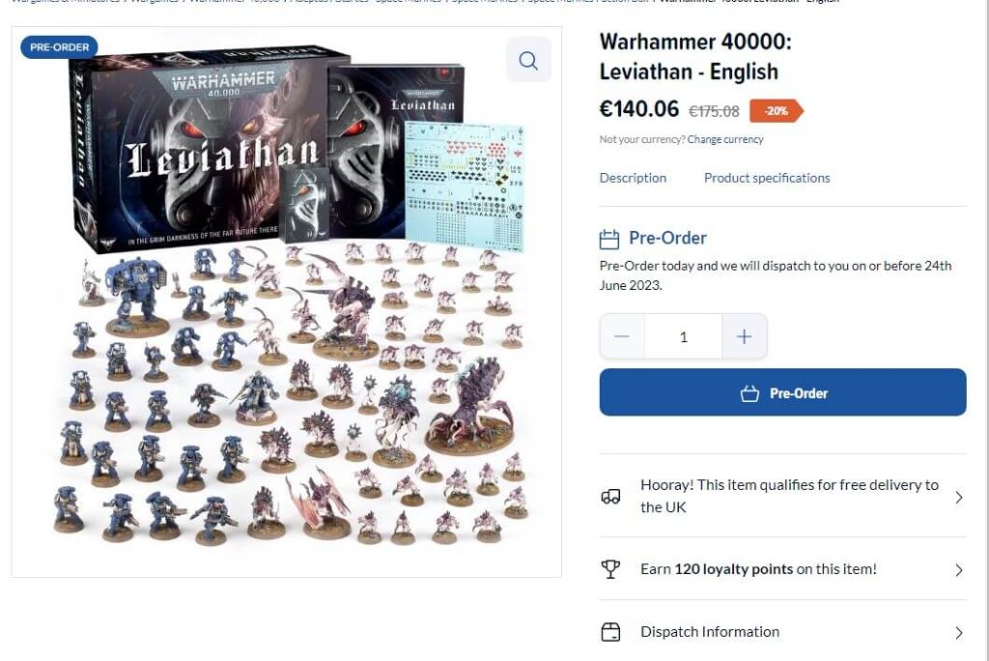
Task: Click the magnifier zoom icon on product image
Action: click(528, 60)
